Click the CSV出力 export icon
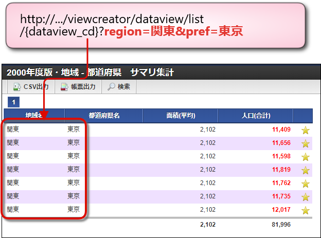This screenshot has width=321, height=238. point(17,87)
